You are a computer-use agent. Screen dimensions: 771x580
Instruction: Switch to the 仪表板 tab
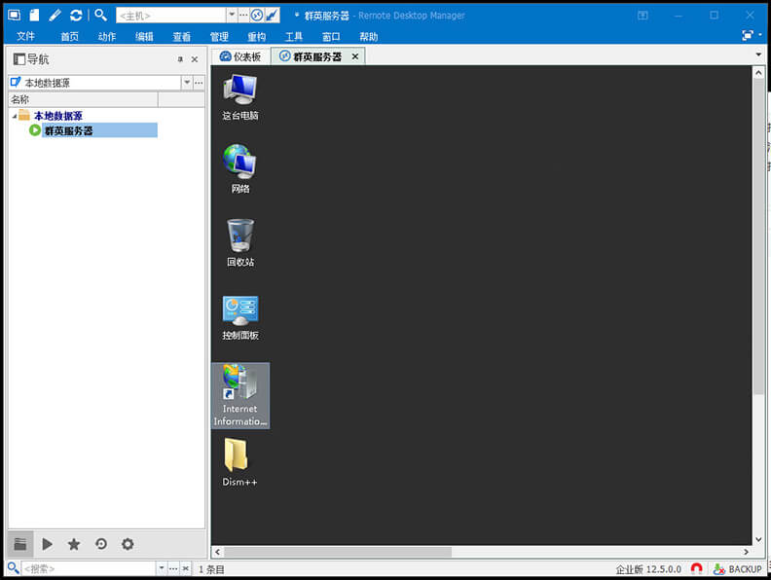point(240,56)
